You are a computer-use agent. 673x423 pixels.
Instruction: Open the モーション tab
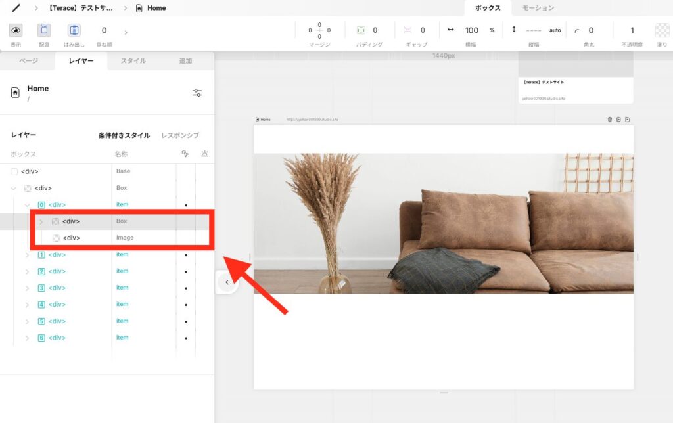click(x=538, y=8)
